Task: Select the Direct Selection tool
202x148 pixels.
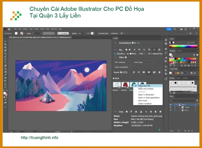Action: point(5,44)
